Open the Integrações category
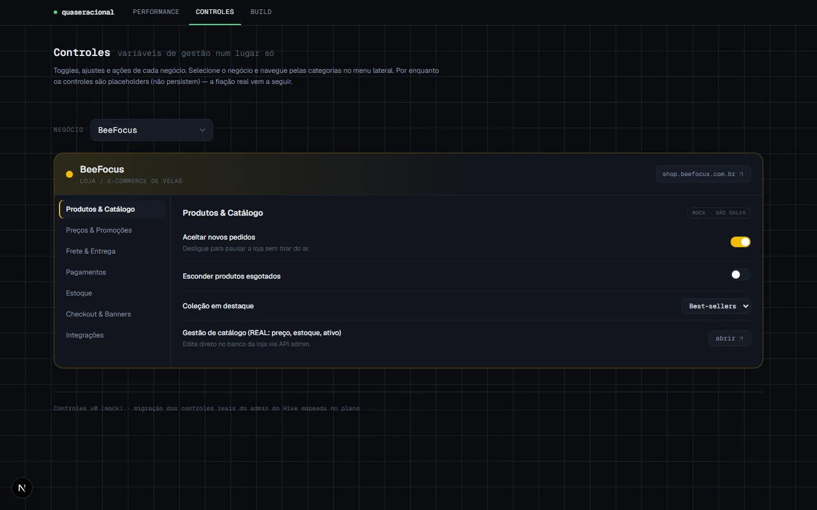This screenshot has height=510, width=817. 112,335
